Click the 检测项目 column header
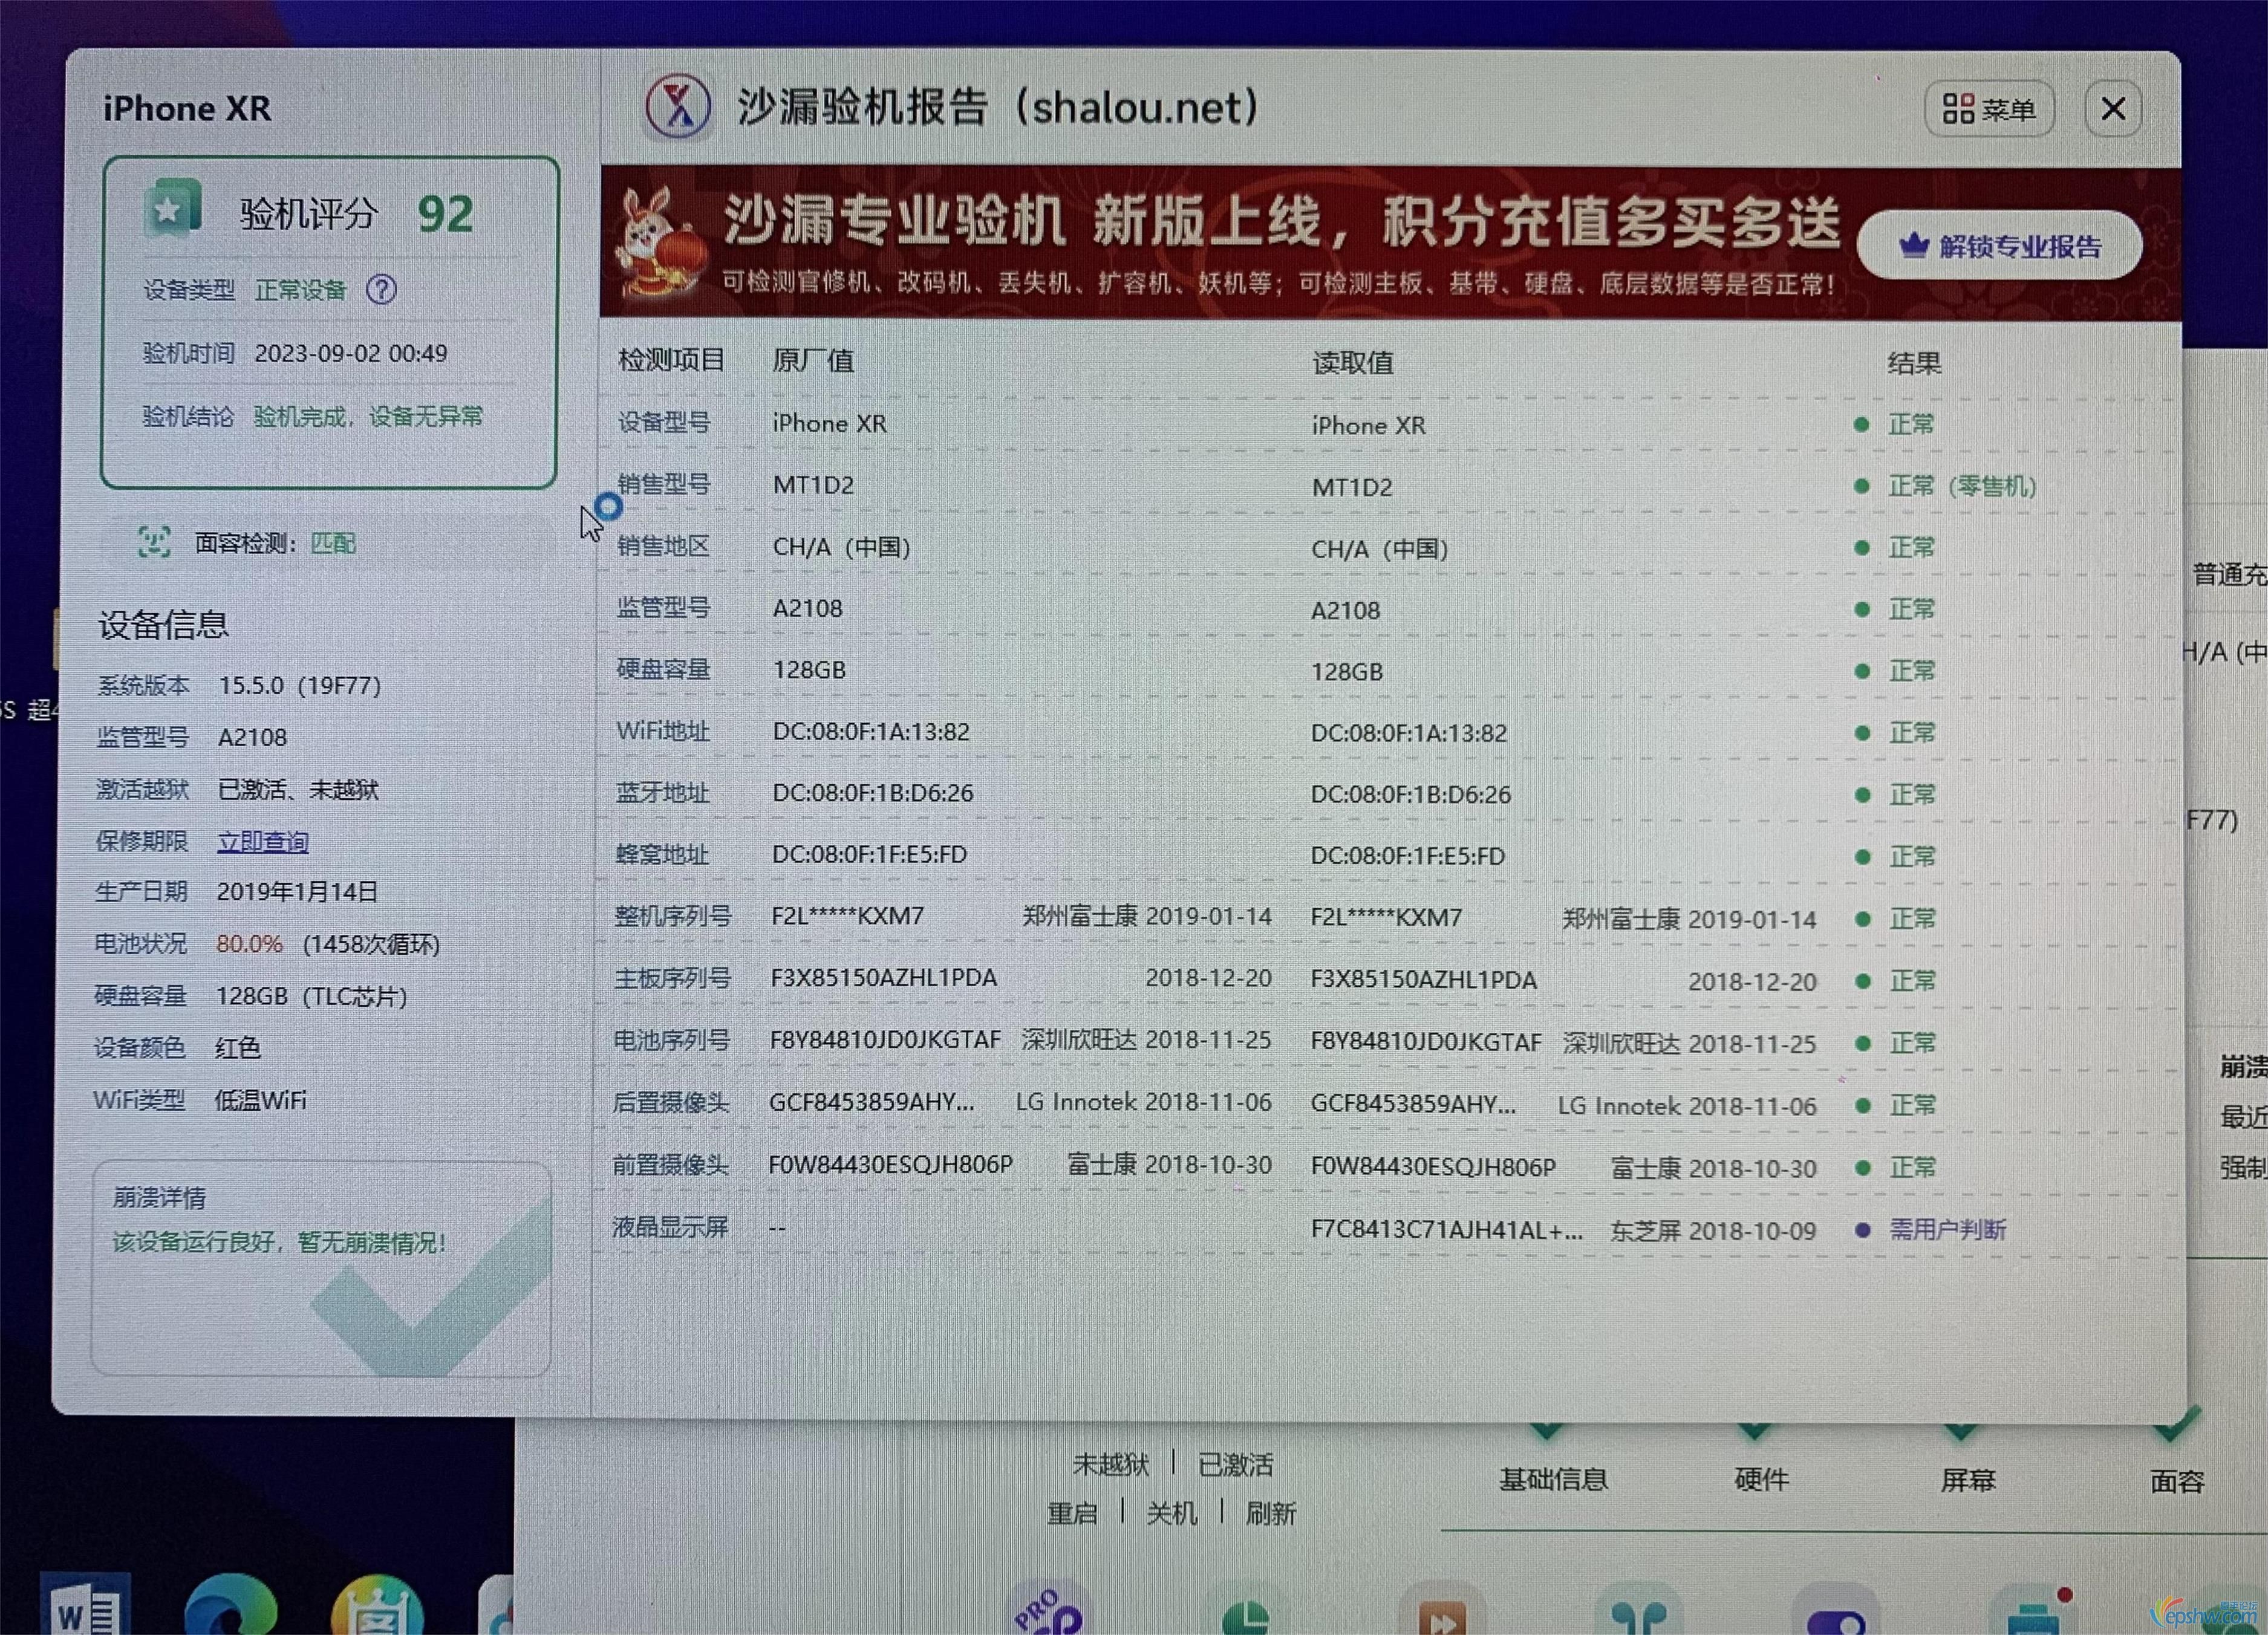The image size is (2268, 1635). 671,360
